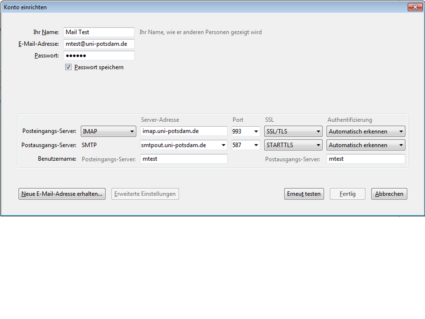425x319 pixels.
Task: Click the Ihr Name text field
Action: (x=99, y=32)
